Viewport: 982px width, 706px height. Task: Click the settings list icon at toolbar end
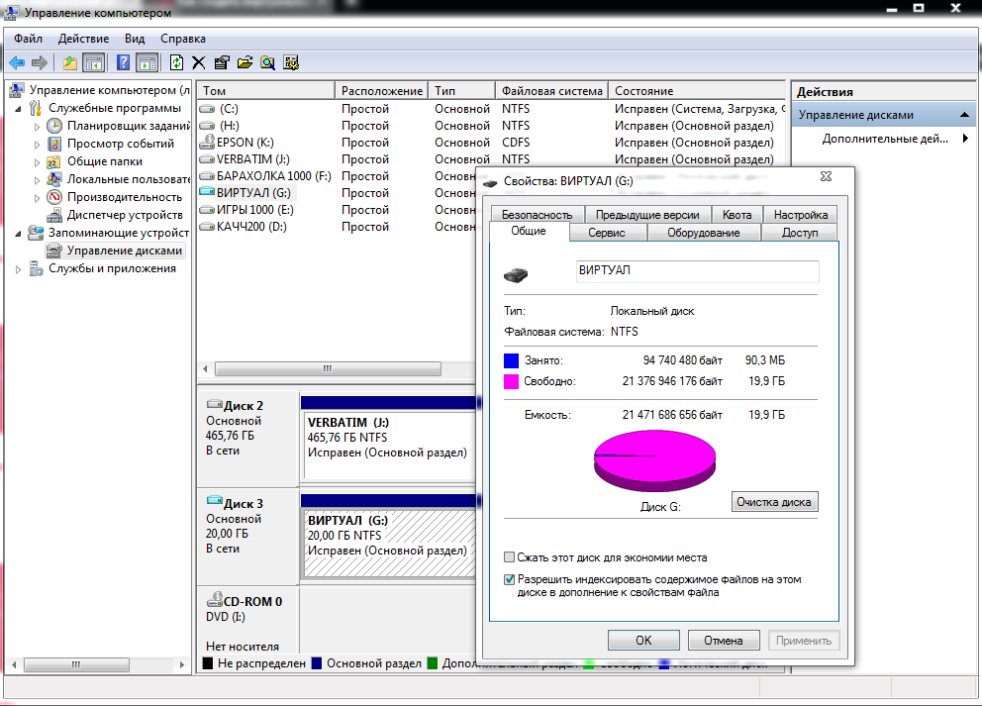point(291,62)
